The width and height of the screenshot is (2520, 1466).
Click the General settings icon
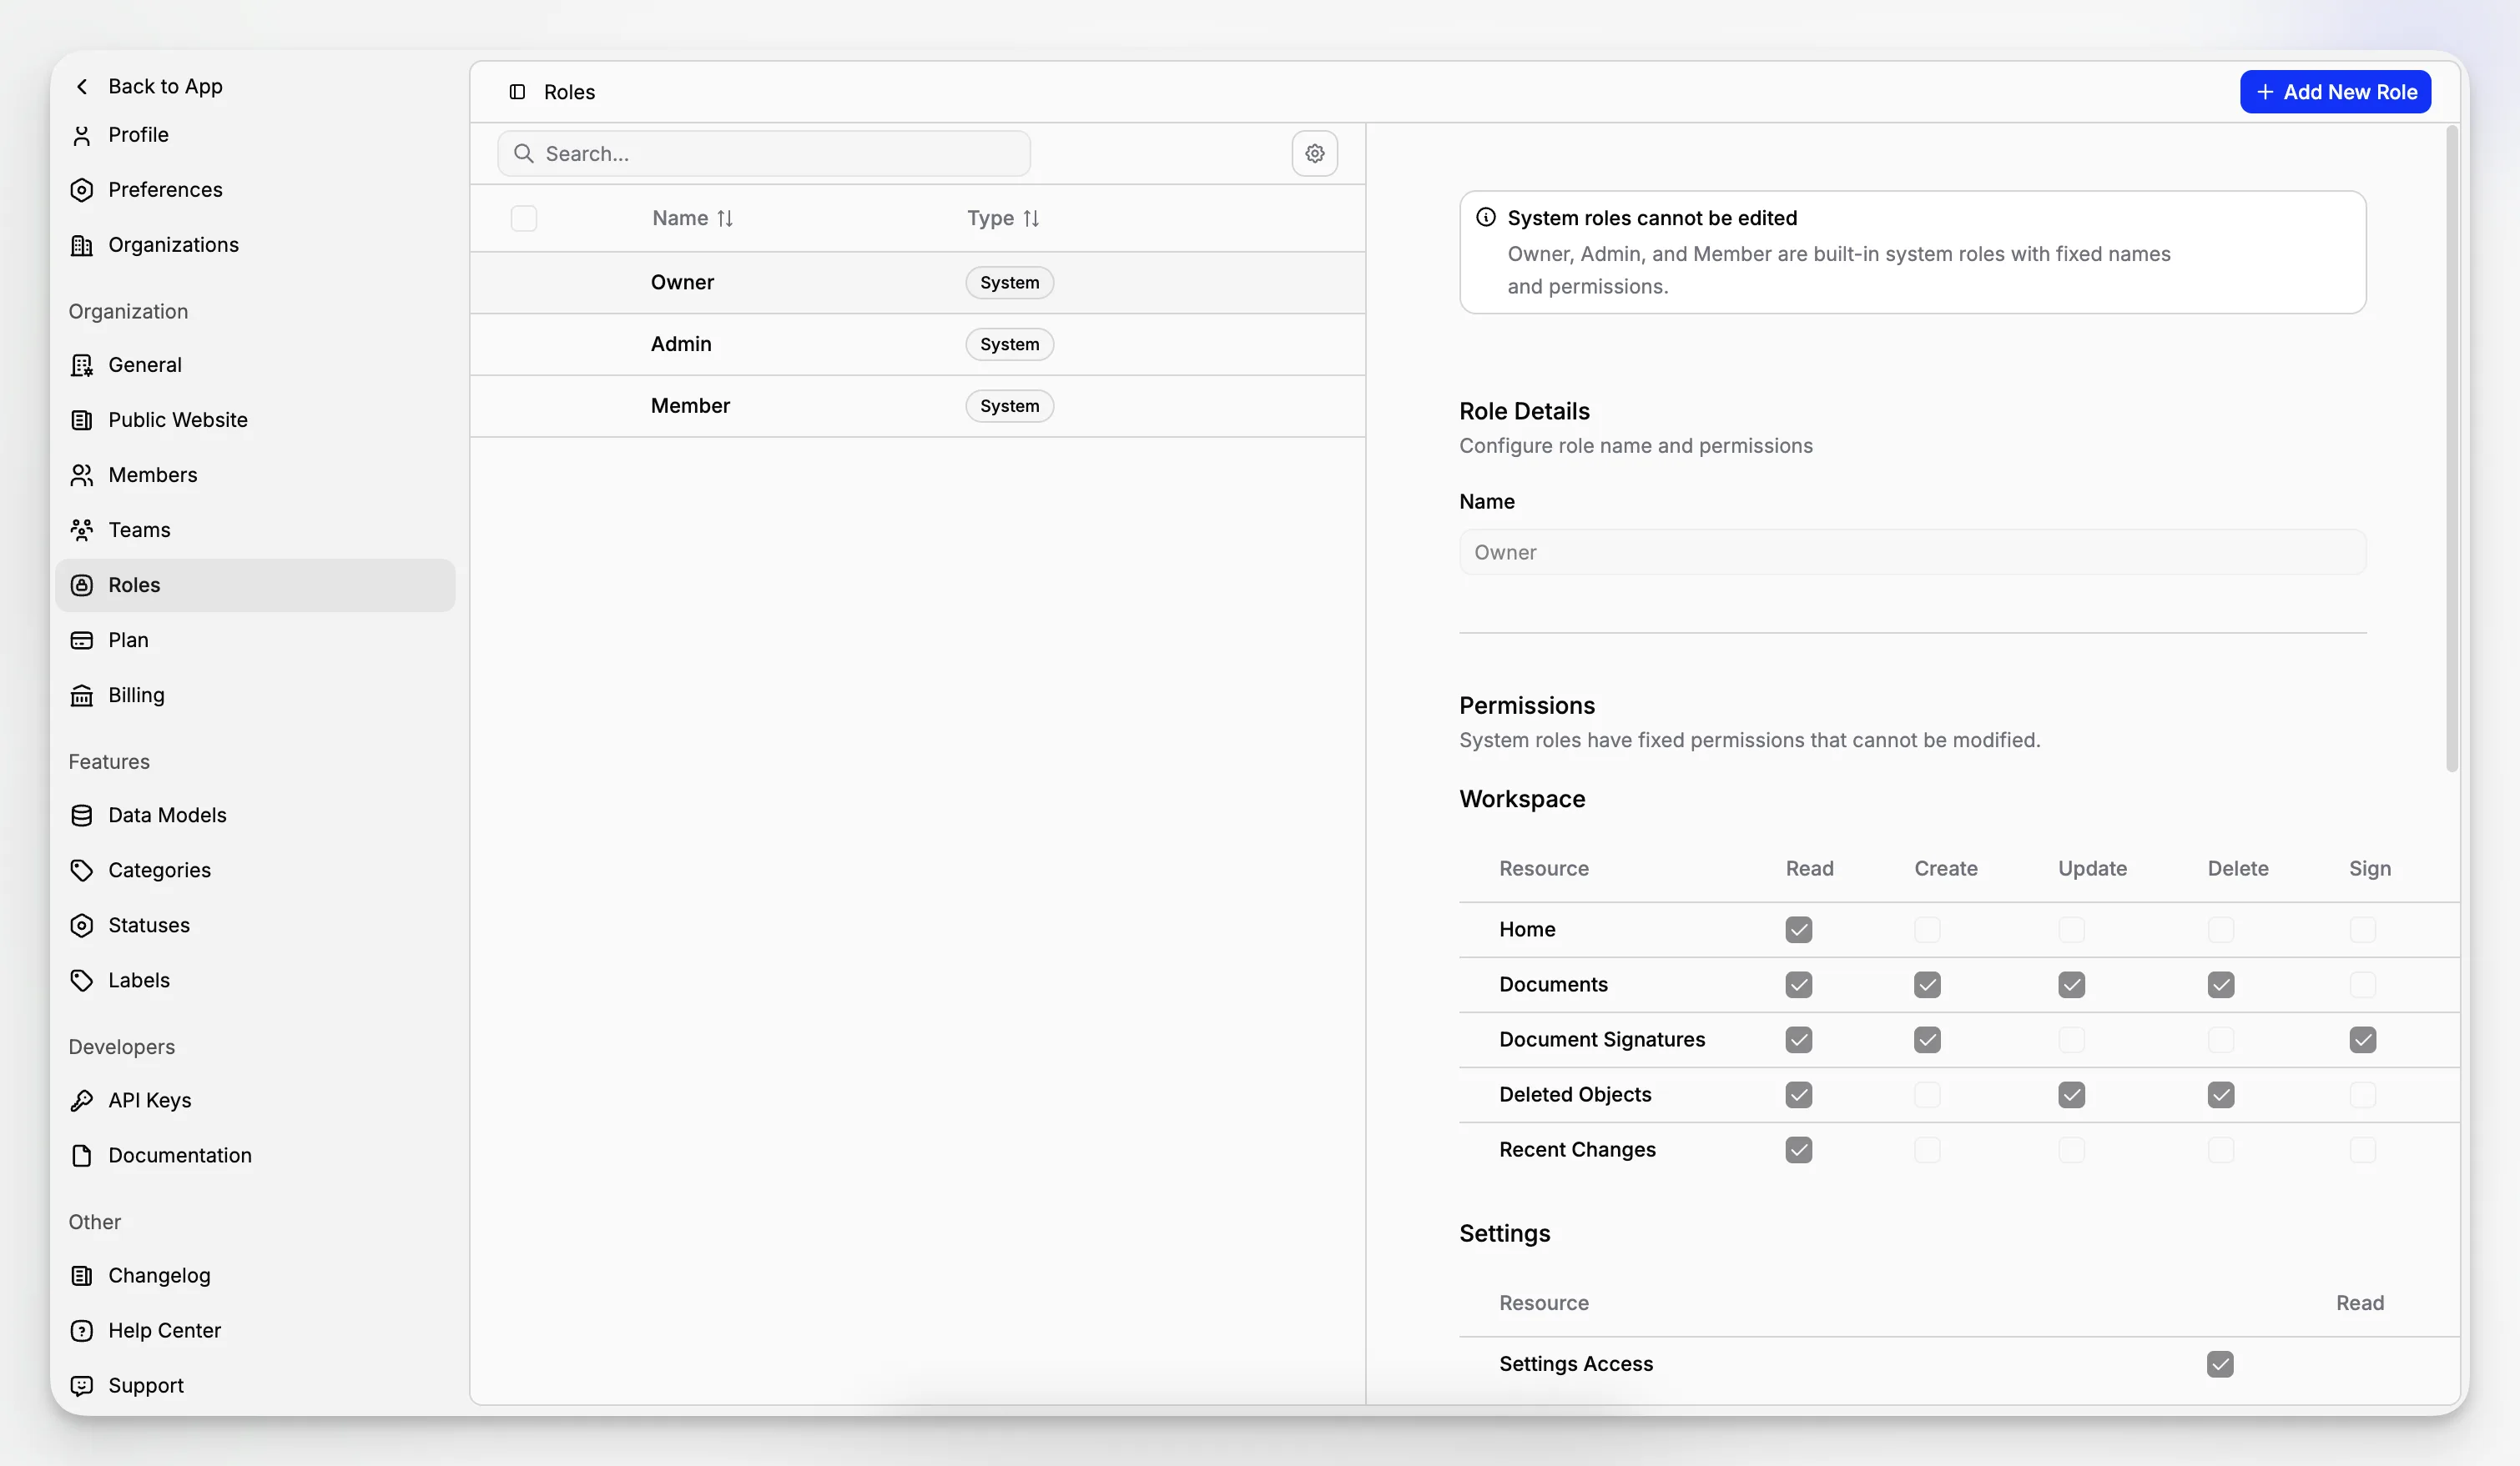pos(82,364)
